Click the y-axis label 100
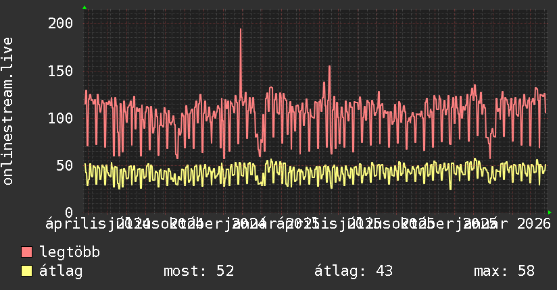Screen dimensions: 557x290 tap(60, 118)
